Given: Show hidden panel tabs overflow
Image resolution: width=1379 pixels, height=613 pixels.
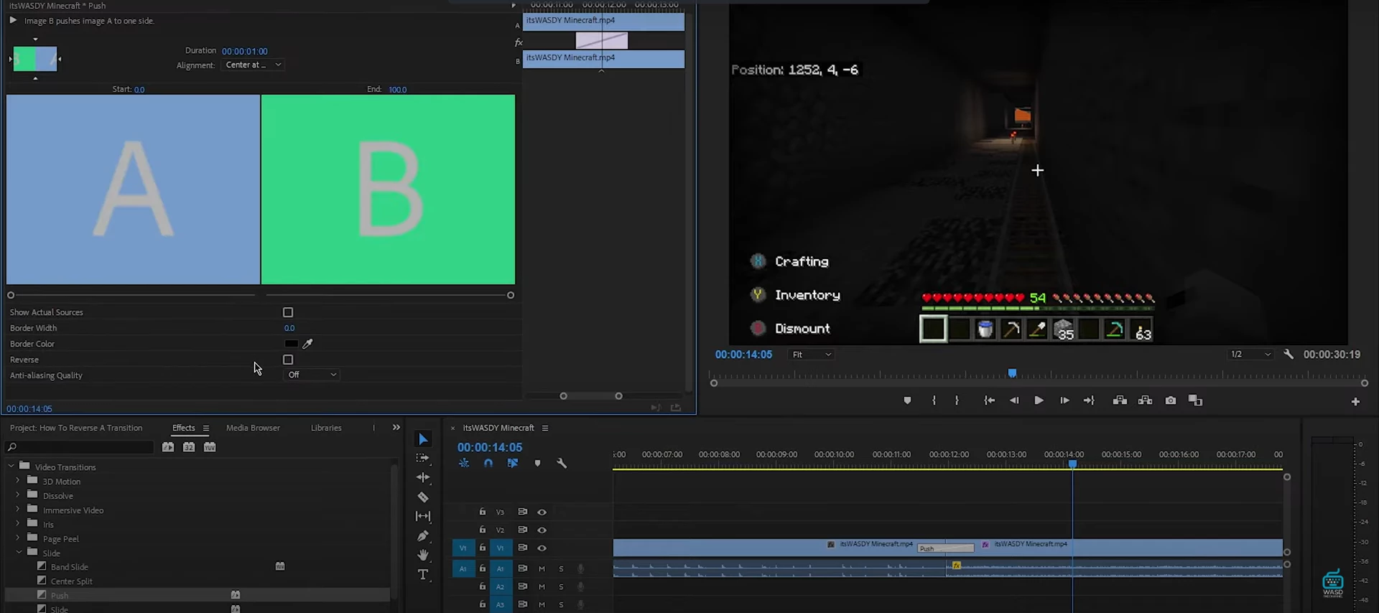Looking at the screenshot, I should pos(396,427).
